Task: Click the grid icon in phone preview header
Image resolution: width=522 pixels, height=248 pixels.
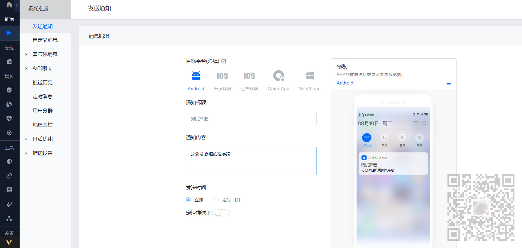Action: [x=424, y=123]
